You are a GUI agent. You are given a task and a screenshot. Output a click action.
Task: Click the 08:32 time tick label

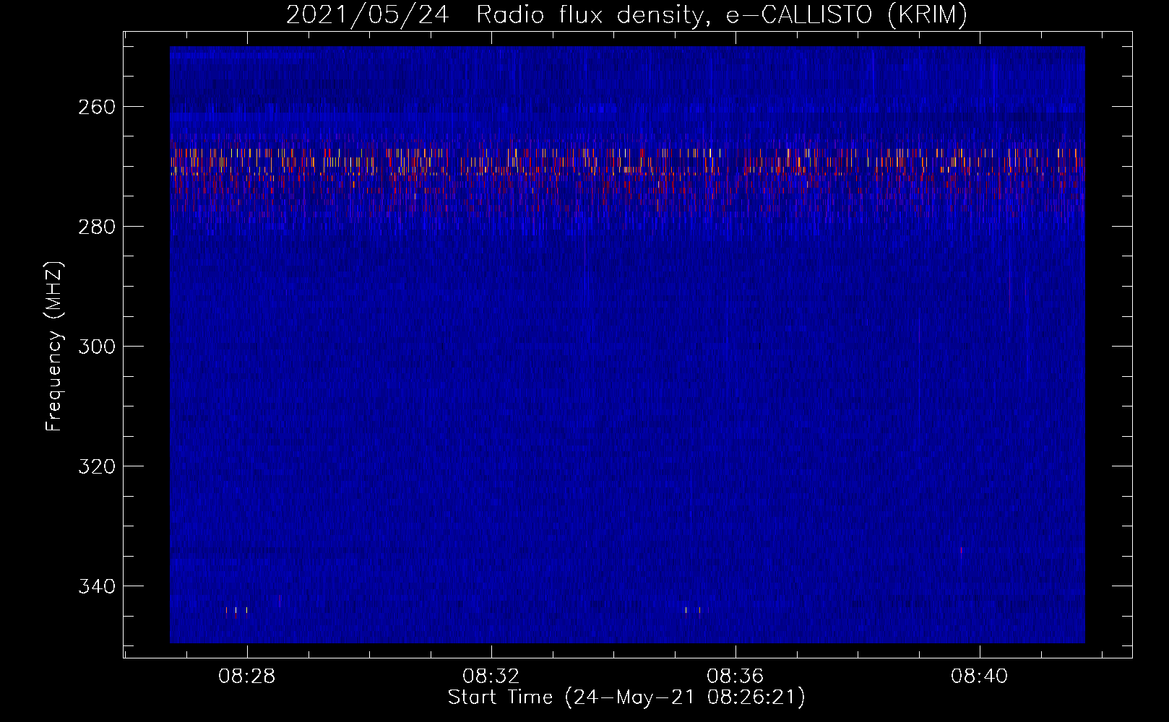click(x=491, y=677)
